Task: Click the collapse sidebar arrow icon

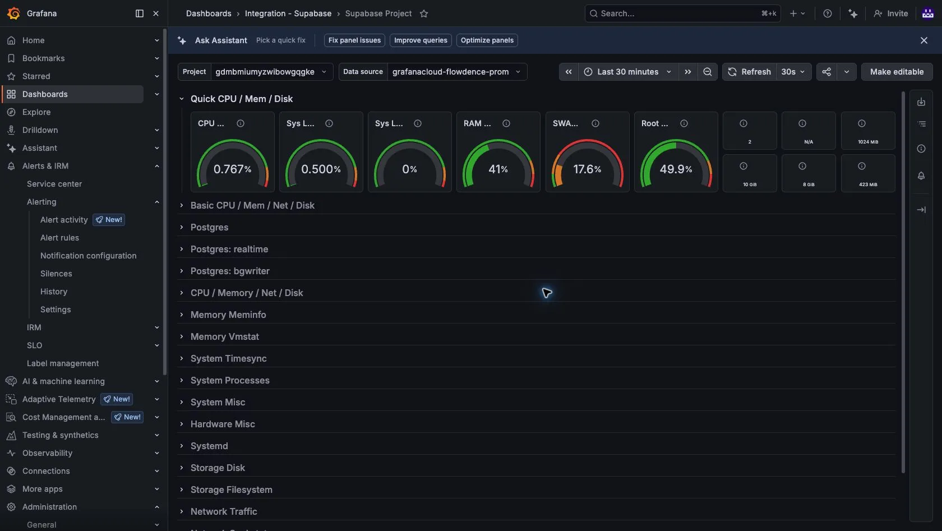Action: point(921,210)
